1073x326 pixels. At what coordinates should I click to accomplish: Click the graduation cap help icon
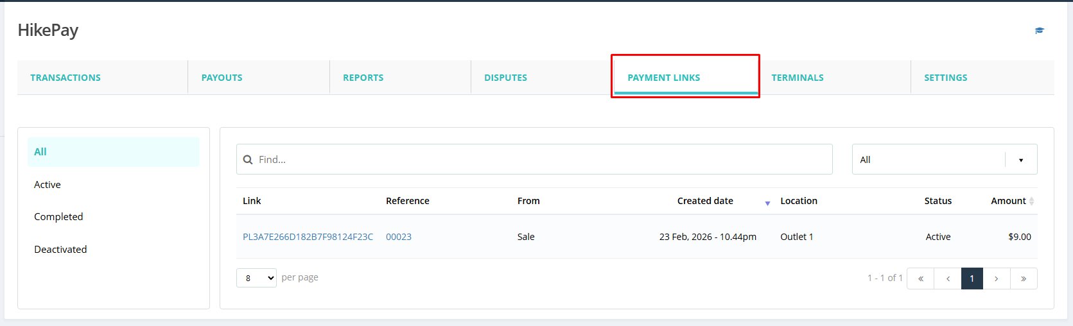point(1039,31)
